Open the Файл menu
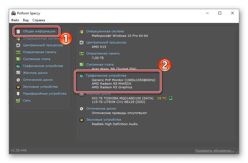Viewport: 248px width, 163px height. point(15,20)
